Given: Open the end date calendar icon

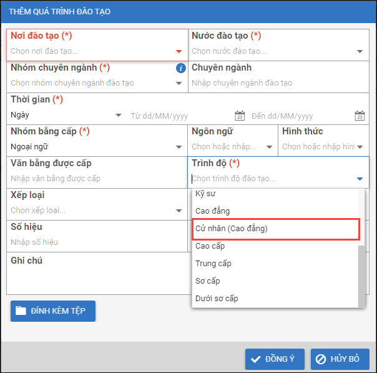Looking at the screenshot, I should tap(360, 116).
